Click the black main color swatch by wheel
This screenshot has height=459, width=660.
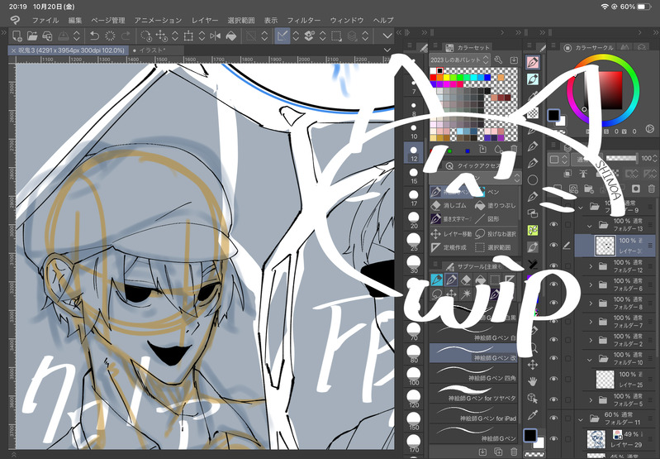pos(553,115)
